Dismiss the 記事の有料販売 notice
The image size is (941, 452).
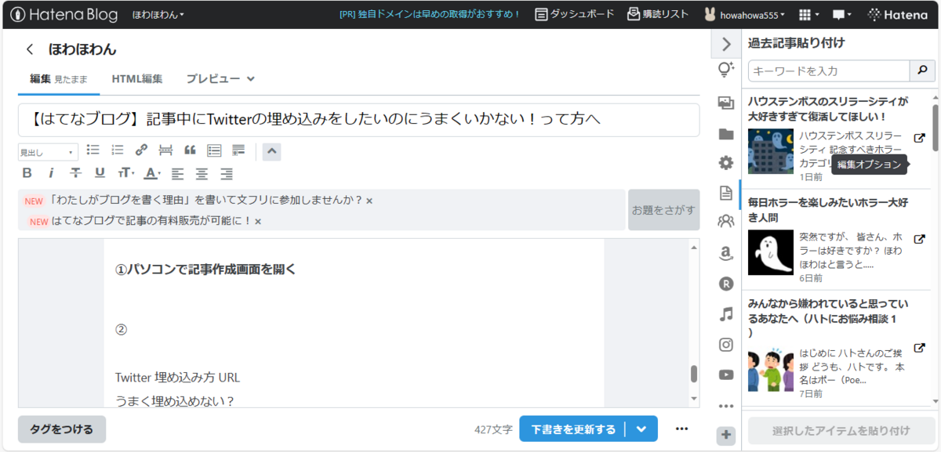(257, 222)
